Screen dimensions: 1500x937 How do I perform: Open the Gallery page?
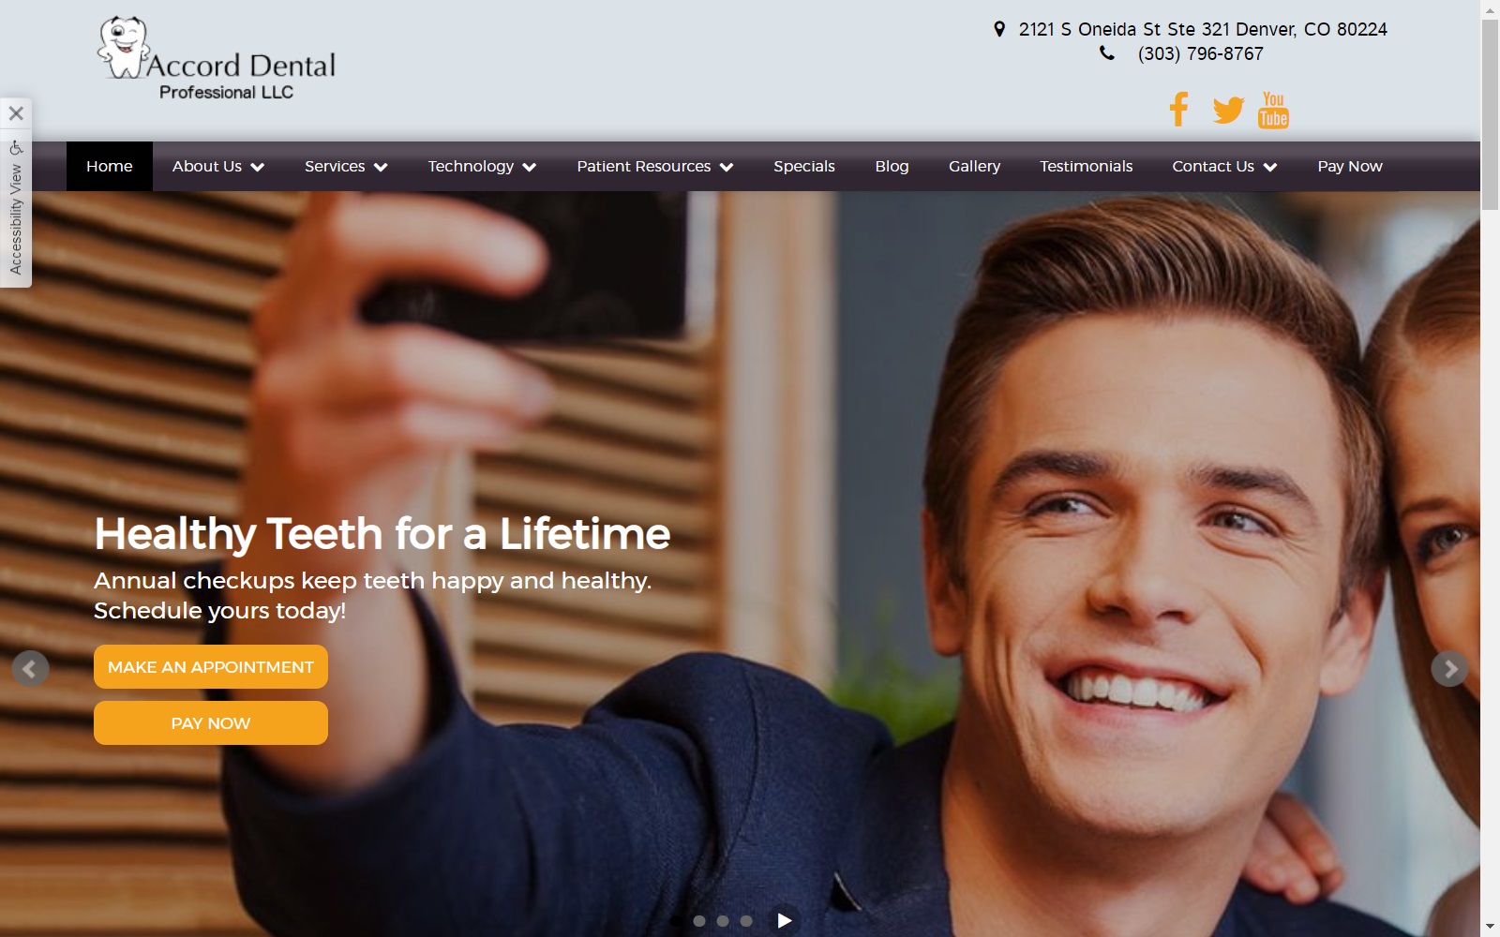click(x=974, y=167)
